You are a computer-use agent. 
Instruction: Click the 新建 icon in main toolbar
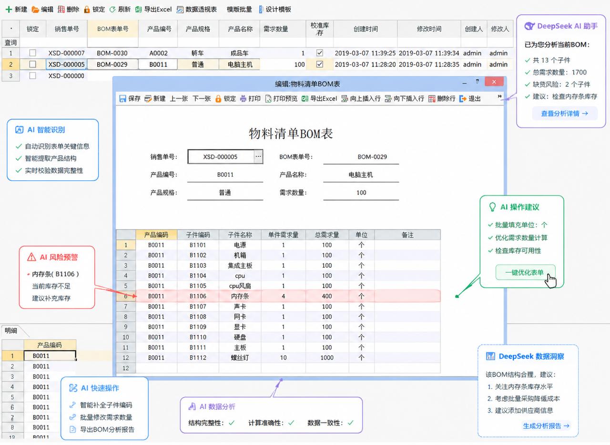[x=9, y=9]
